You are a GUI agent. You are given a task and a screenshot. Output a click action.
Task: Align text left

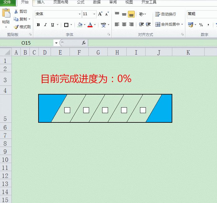pos(117,24)
